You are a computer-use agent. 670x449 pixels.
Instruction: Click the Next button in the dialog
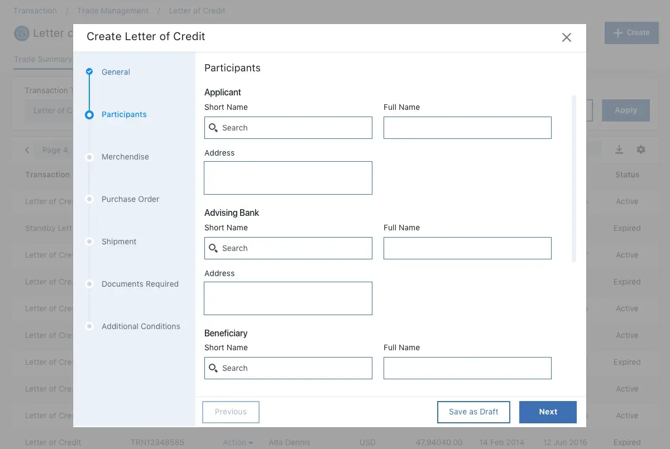(x=548, y=412)
